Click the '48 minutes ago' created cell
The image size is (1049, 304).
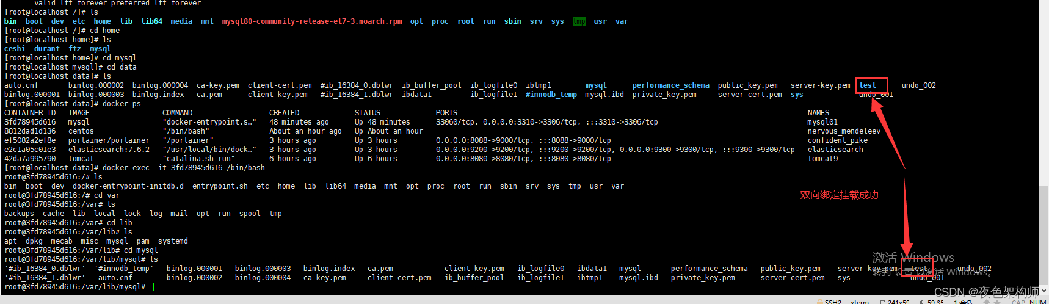click(x=299, y=122)
